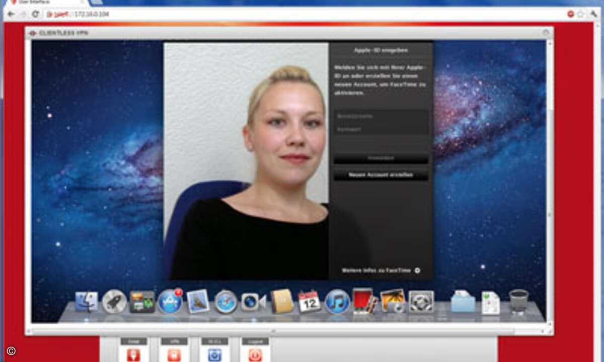Click the Clientless VPN title bar logo
The height and width of the screenshot is (362, 604).
[33, 33]
